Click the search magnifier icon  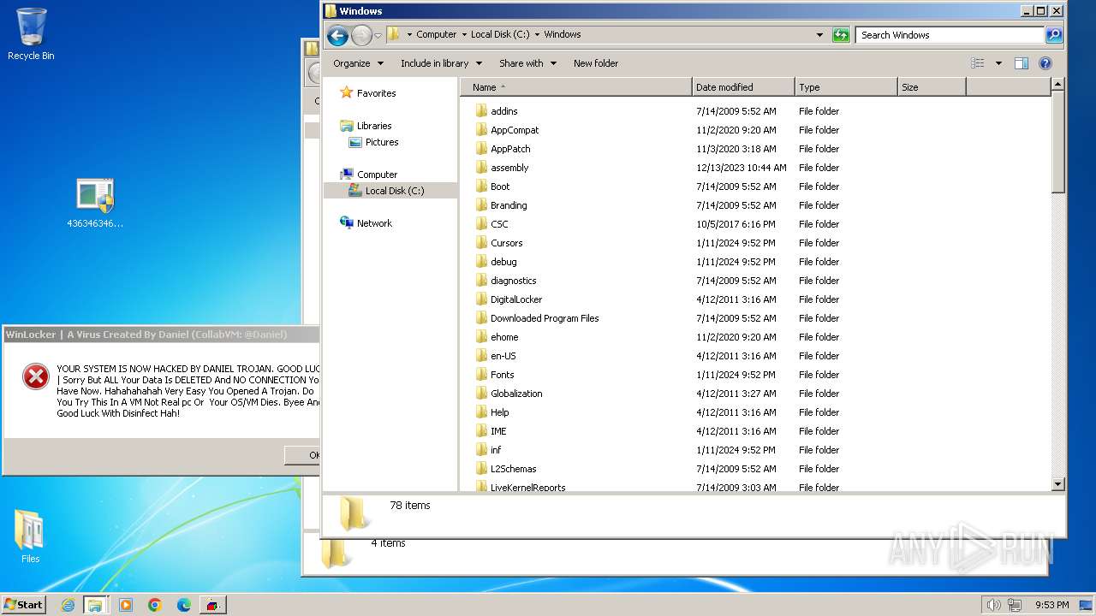[1054, 35]
